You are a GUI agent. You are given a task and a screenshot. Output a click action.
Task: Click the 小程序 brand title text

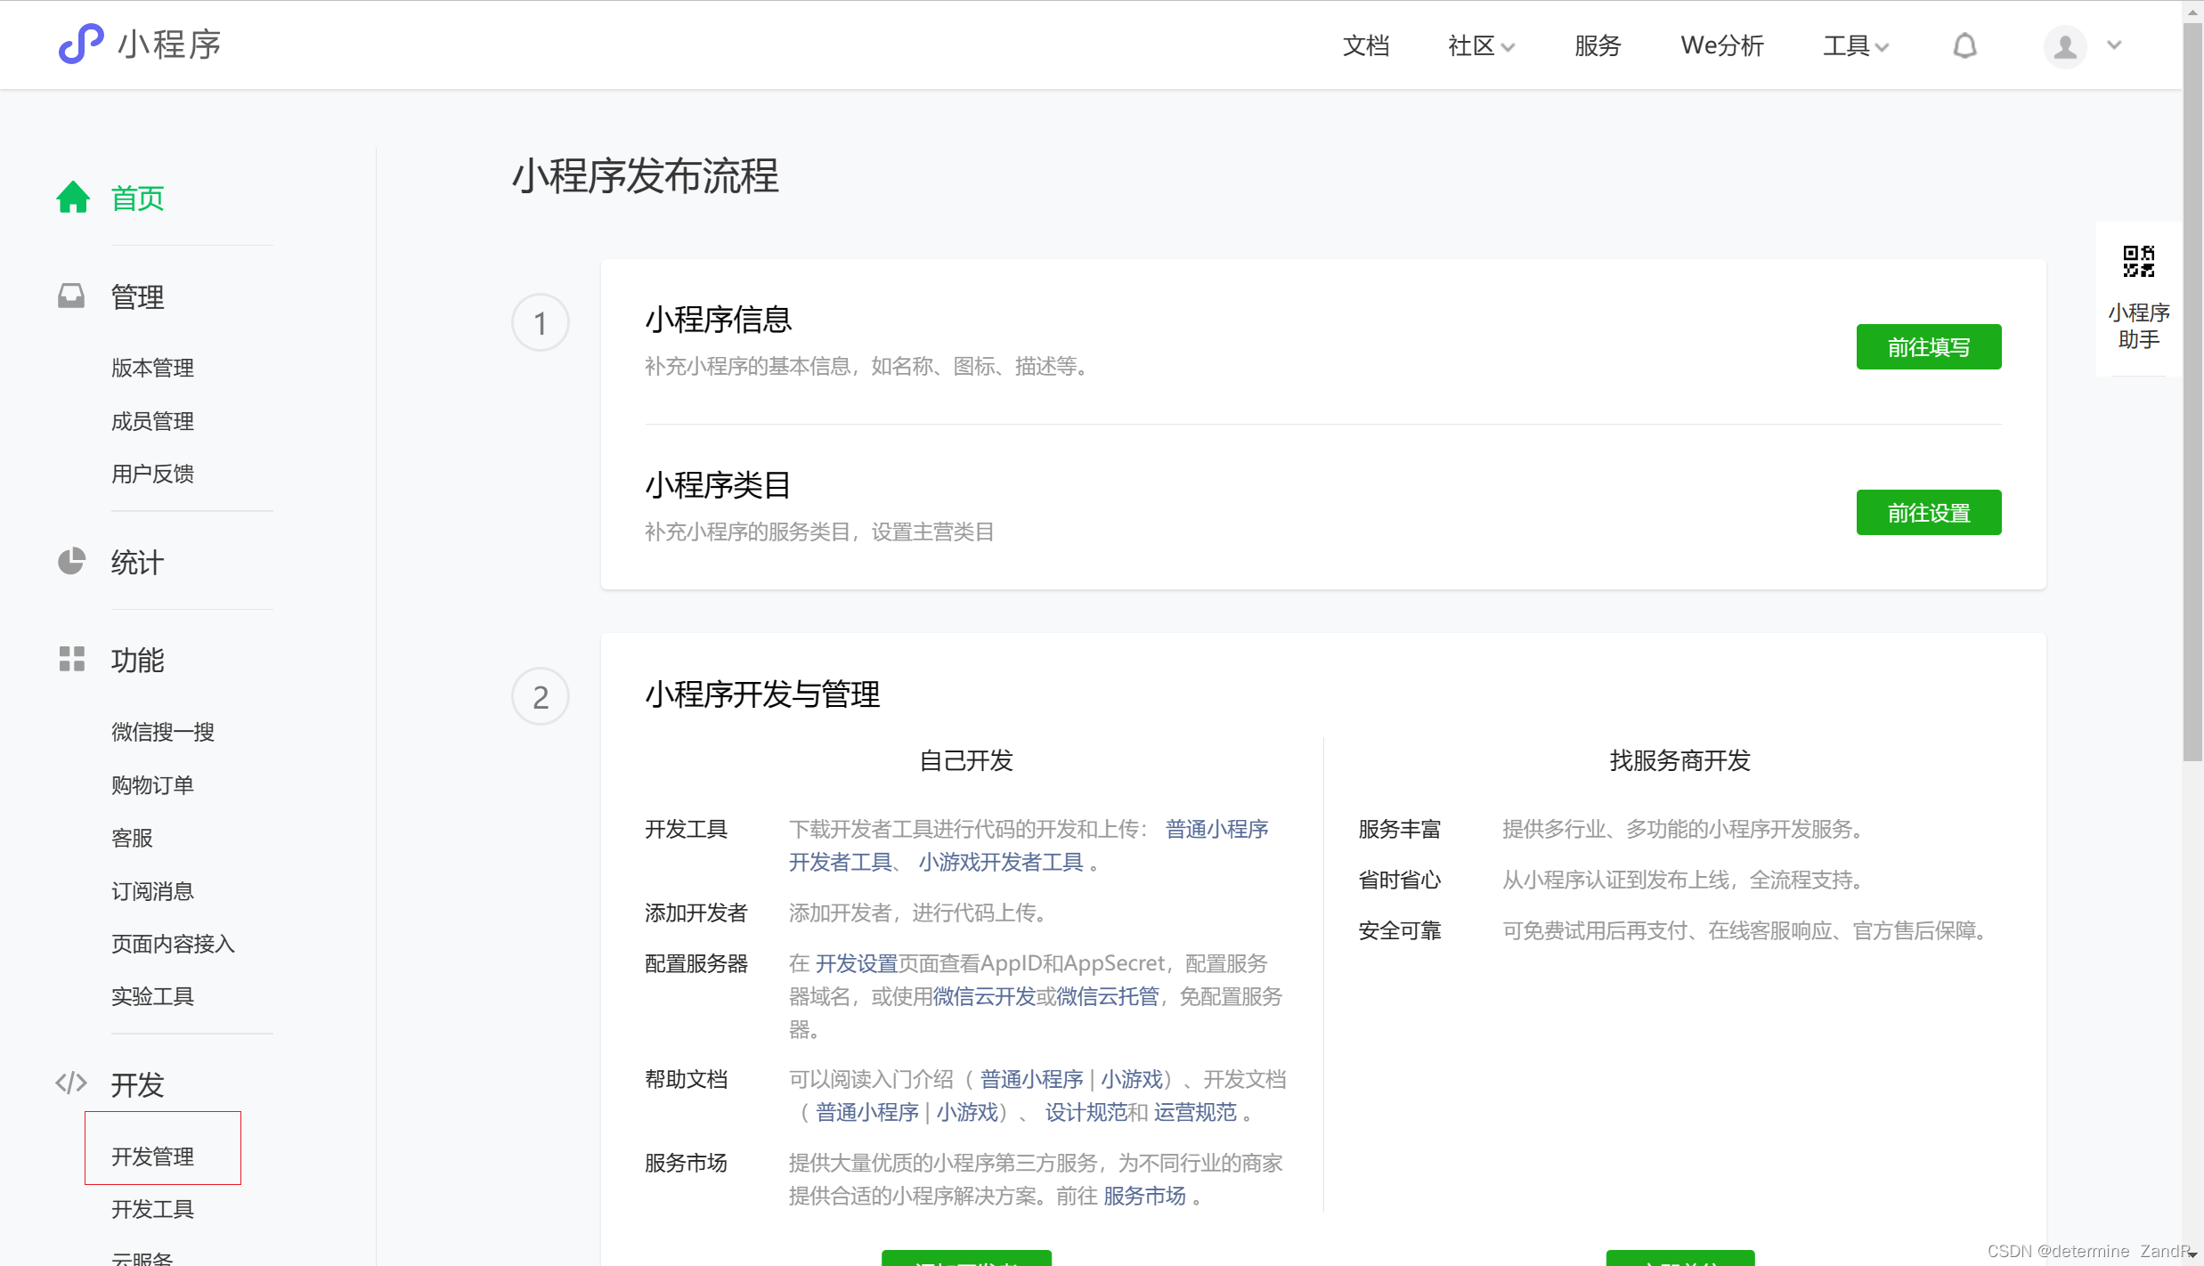[169, 44]
